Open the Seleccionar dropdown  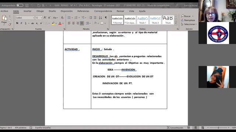click(189, 24)
